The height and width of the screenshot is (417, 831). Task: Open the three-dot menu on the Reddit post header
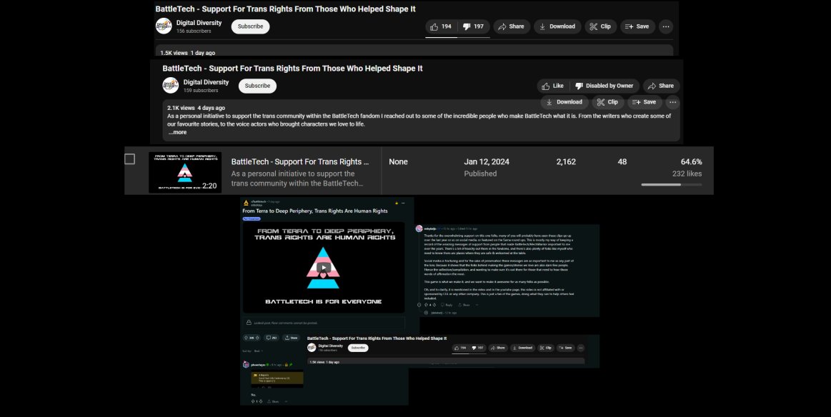(403, 203)
